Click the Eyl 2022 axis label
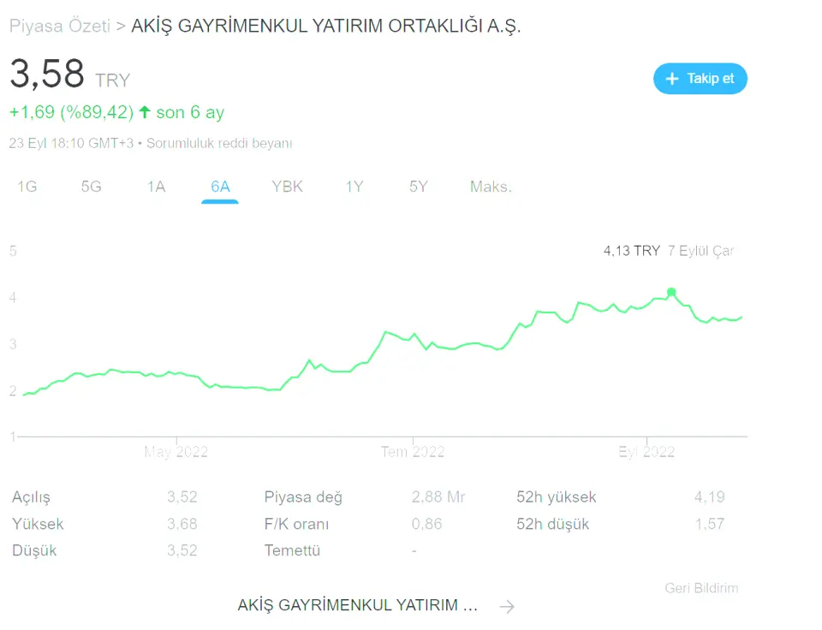This screenshot has width=822, height=630. (x=646, y=452)
